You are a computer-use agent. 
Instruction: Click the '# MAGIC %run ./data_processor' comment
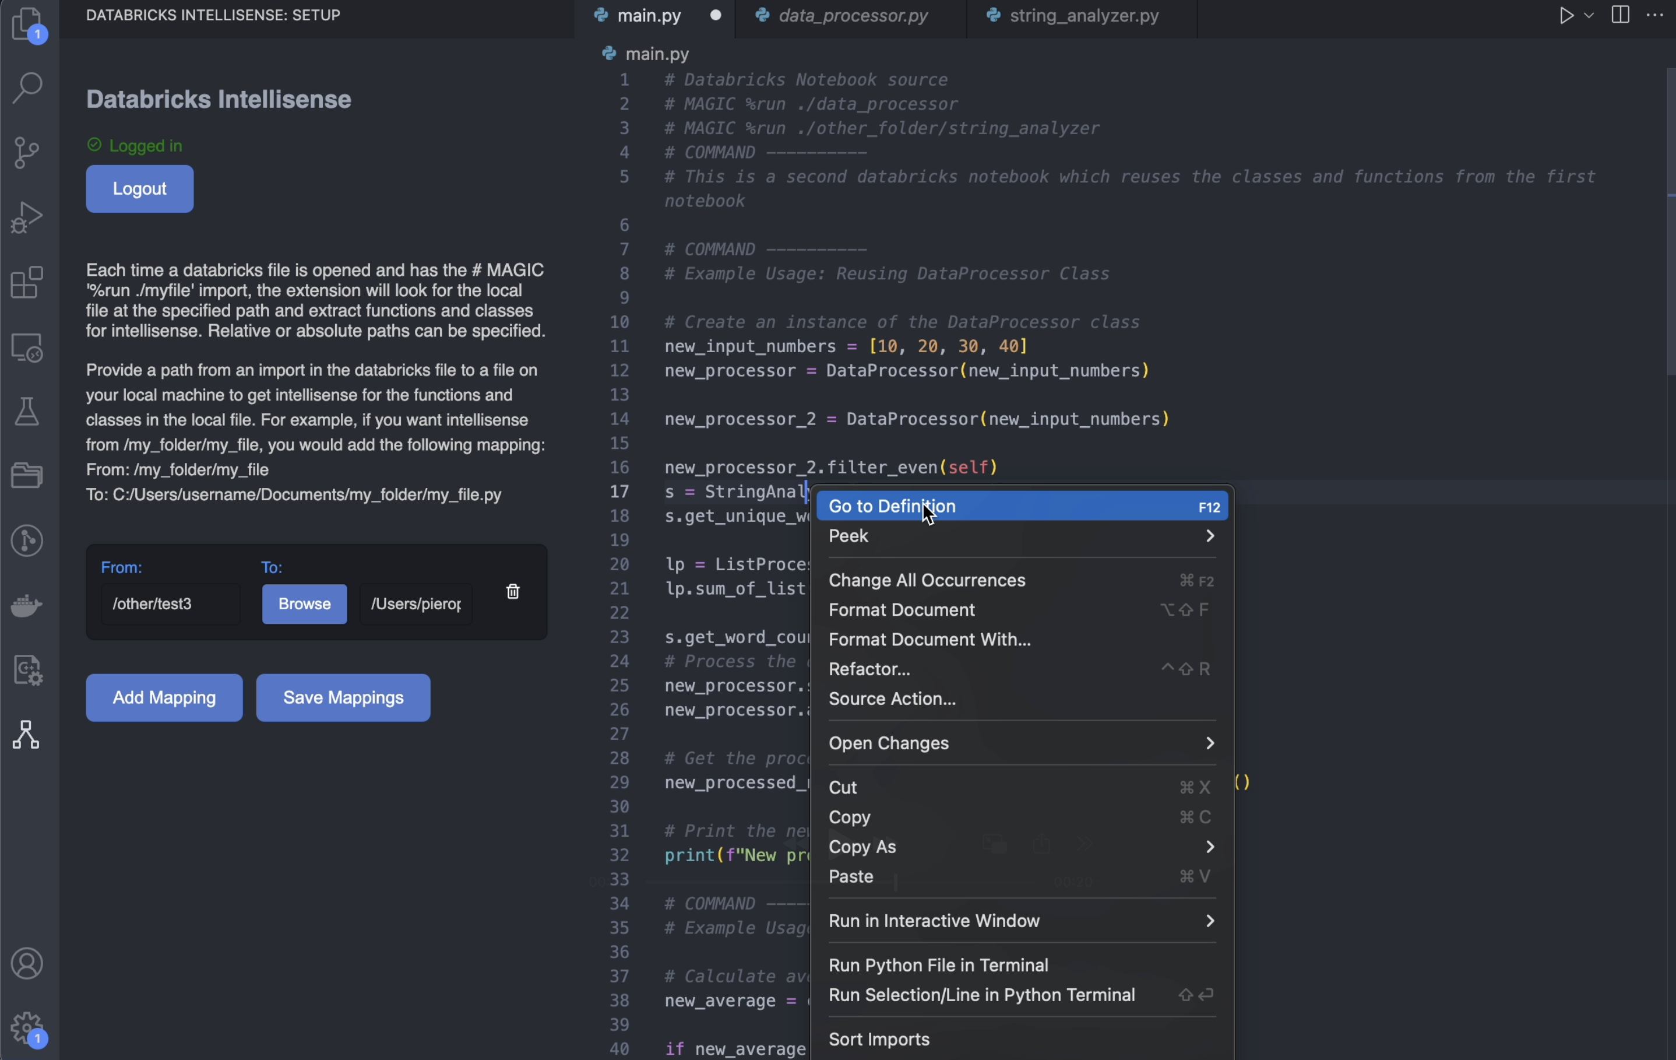point(811,104)
